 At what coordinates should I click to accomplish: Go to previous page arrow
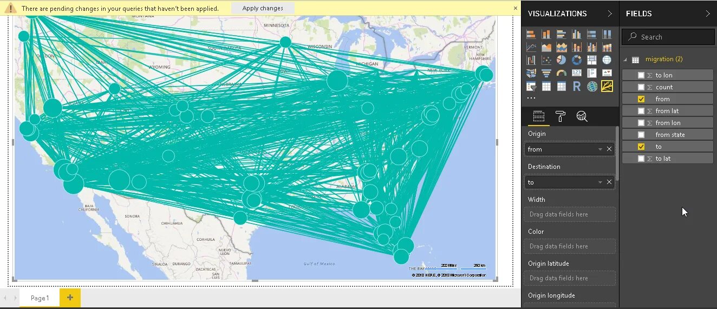(x=5, y=298)
